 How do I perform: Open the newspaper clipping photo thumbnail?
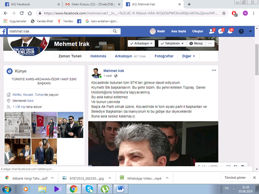tap(18, 125)
